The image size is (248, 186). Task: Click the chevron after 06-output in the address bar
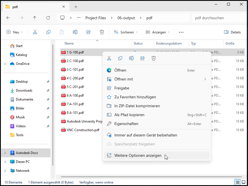(141, 18)
